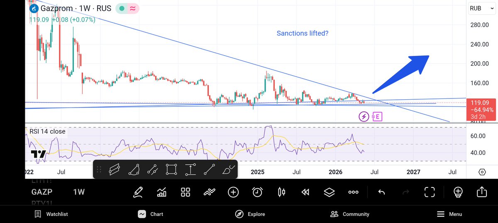Image resolution: width=498 pixels, height=223 pixels.
Task: Switch to the Chart tab
Action: tap(151, 214)
